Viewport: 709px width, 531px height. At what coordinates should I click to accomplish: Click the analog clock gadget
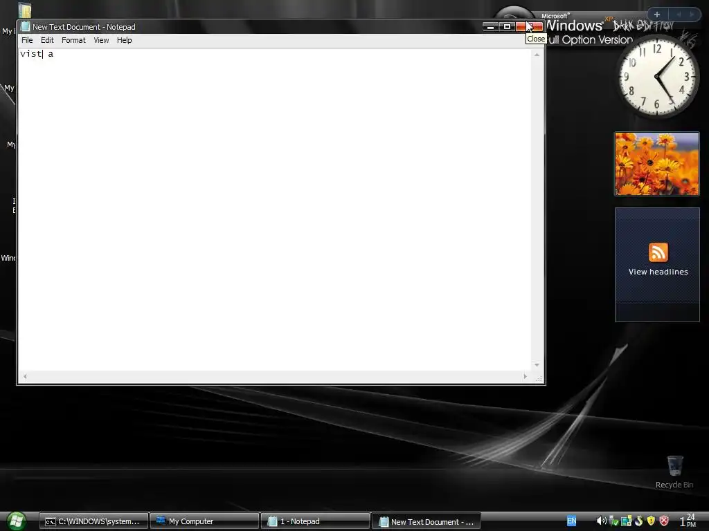pos(657,77)
